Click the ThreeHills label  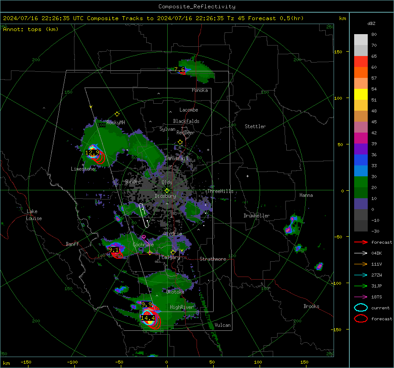(x=220, y=191)
